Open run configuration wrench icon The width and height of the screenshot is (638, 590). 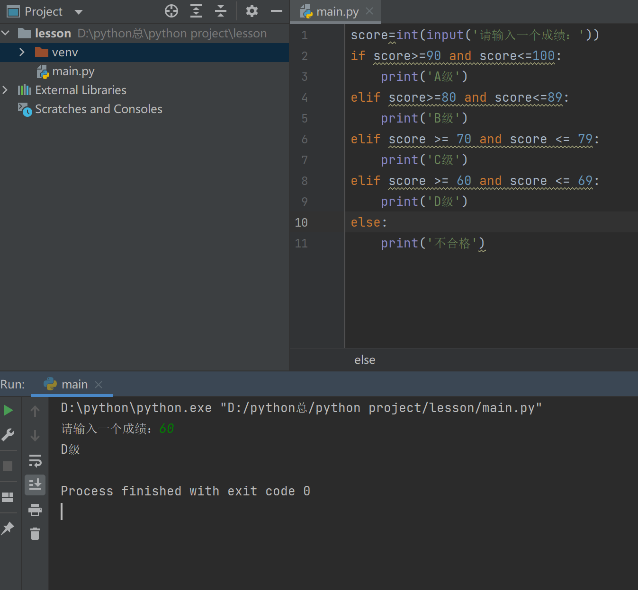coord(8,435)
